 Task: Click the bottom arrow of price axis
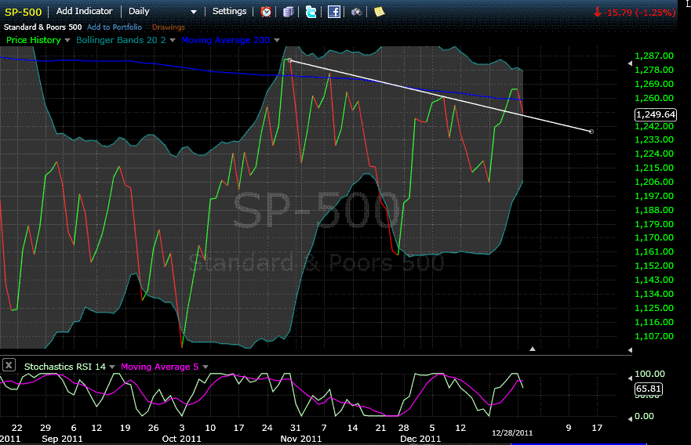pos(630,350)
